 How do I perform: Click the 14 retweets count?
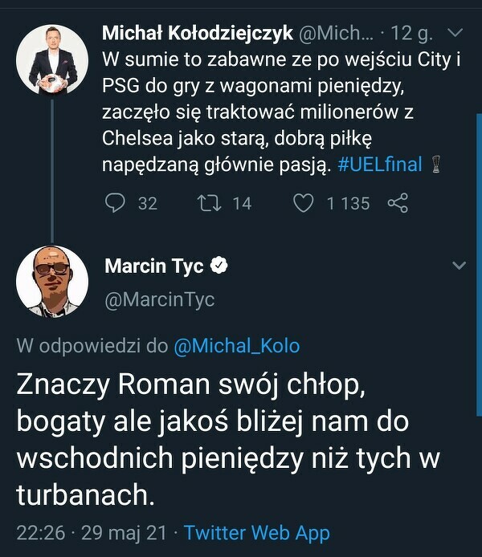click(242, 204)
